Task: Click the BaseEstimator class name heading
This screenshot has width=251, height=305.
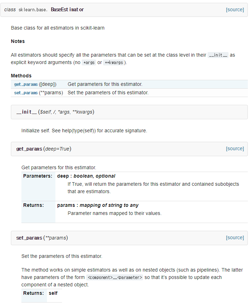Action: tap(67, 9)
